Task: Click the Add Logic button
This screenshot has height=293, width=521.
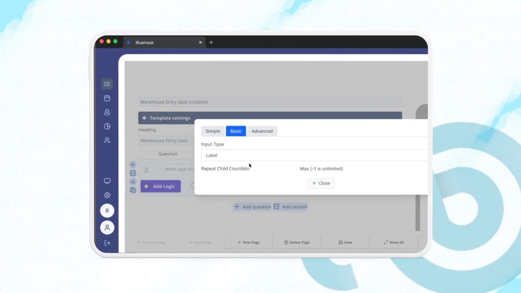Action: tap(161, 186)
